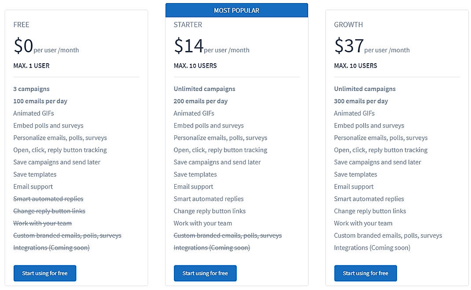The height and width of the screenshot is (290, 471).
Task: Click the $14 price
Action: 189,46
